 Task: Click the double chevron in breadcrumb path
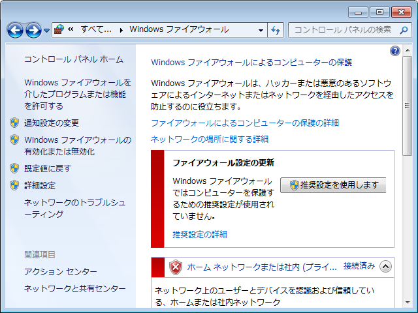pos(71,29)
